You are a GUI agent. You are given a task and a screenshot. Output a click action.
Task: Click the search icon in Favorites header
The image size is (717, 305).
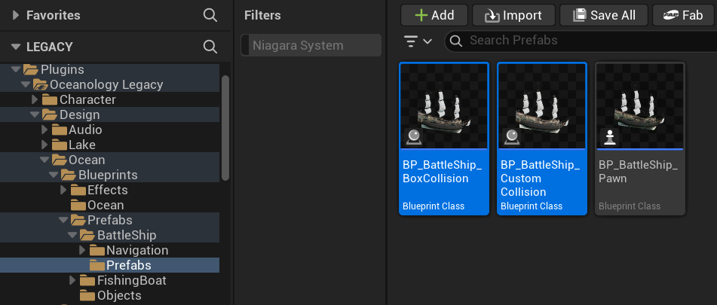pos(210,15)
